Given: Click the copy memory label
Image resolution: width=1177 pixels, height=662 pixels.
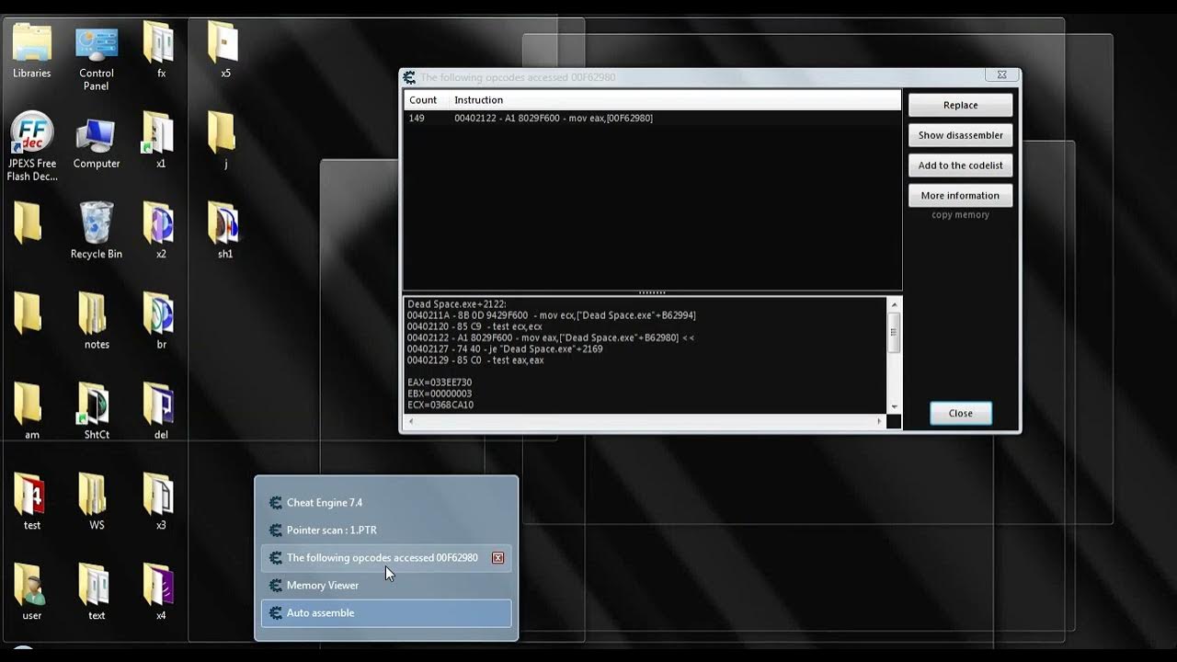Looking at the screenshot, I should point(960,215).
